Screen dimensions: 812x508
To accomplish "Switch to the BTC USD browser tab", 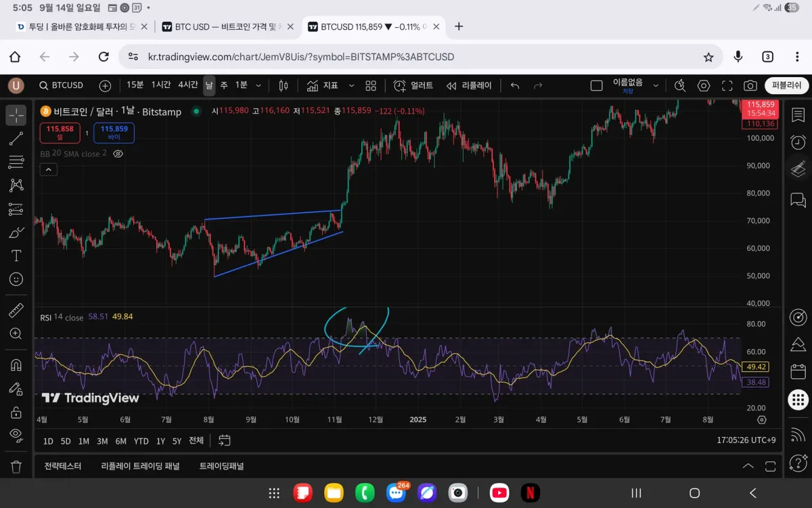I will pos(227,26).
